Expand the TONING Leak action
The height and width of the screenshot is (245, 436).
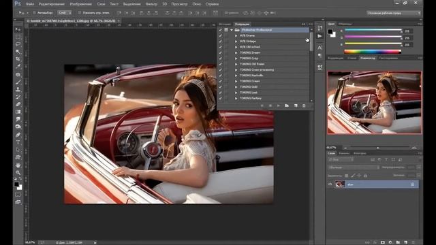tap(236, 93)
